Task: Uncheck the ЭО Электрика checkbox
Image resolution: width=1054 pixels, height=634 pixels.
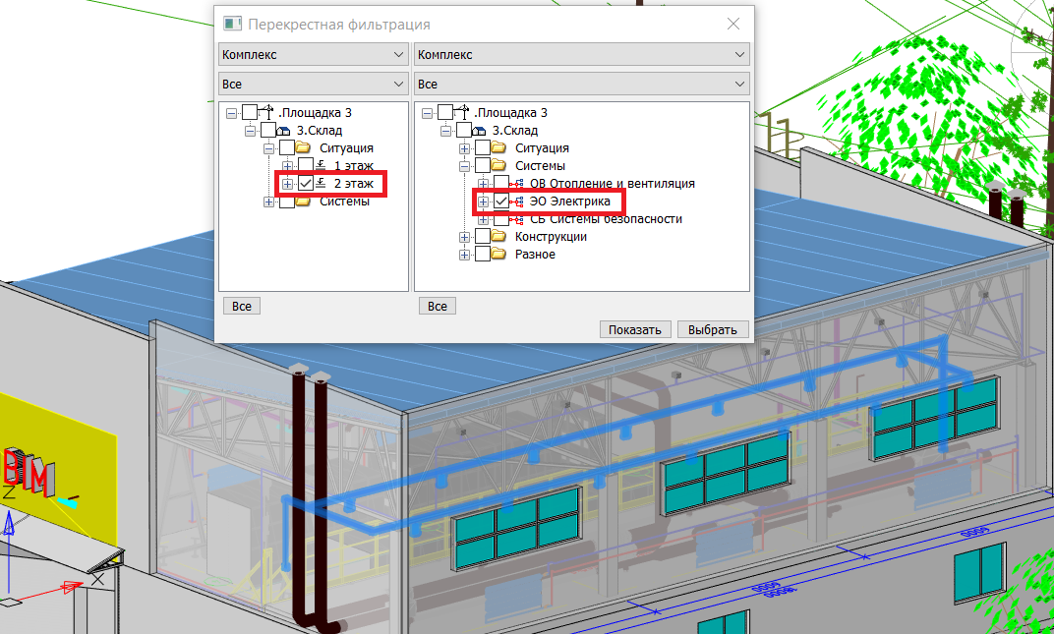Action: [502, 203]
